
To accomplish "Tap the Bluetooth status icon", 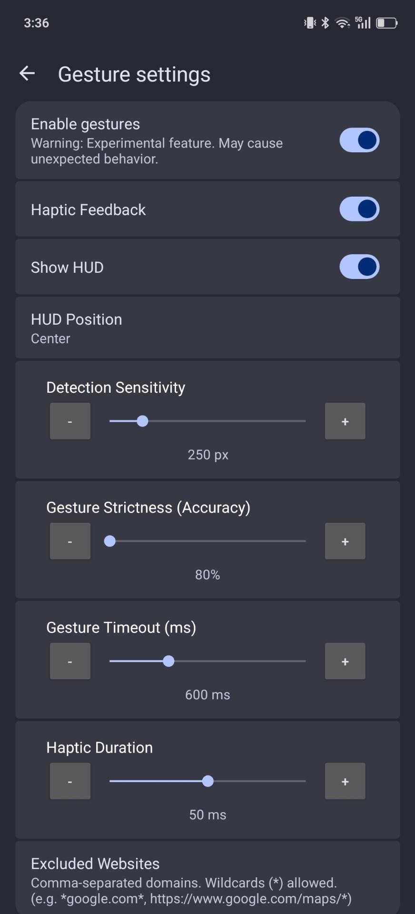I will 325,22.
